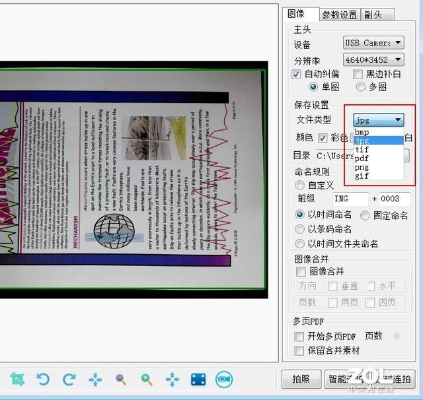Enable the 开始多页PDF checkbox
Viewport: 423px width, 400px height.
coord(299,337)
